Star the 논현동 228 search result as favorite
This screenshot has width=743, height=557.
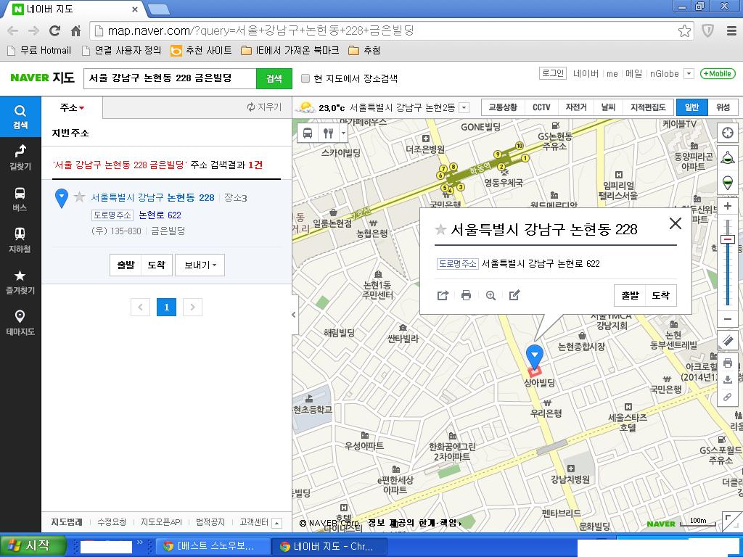79,197
